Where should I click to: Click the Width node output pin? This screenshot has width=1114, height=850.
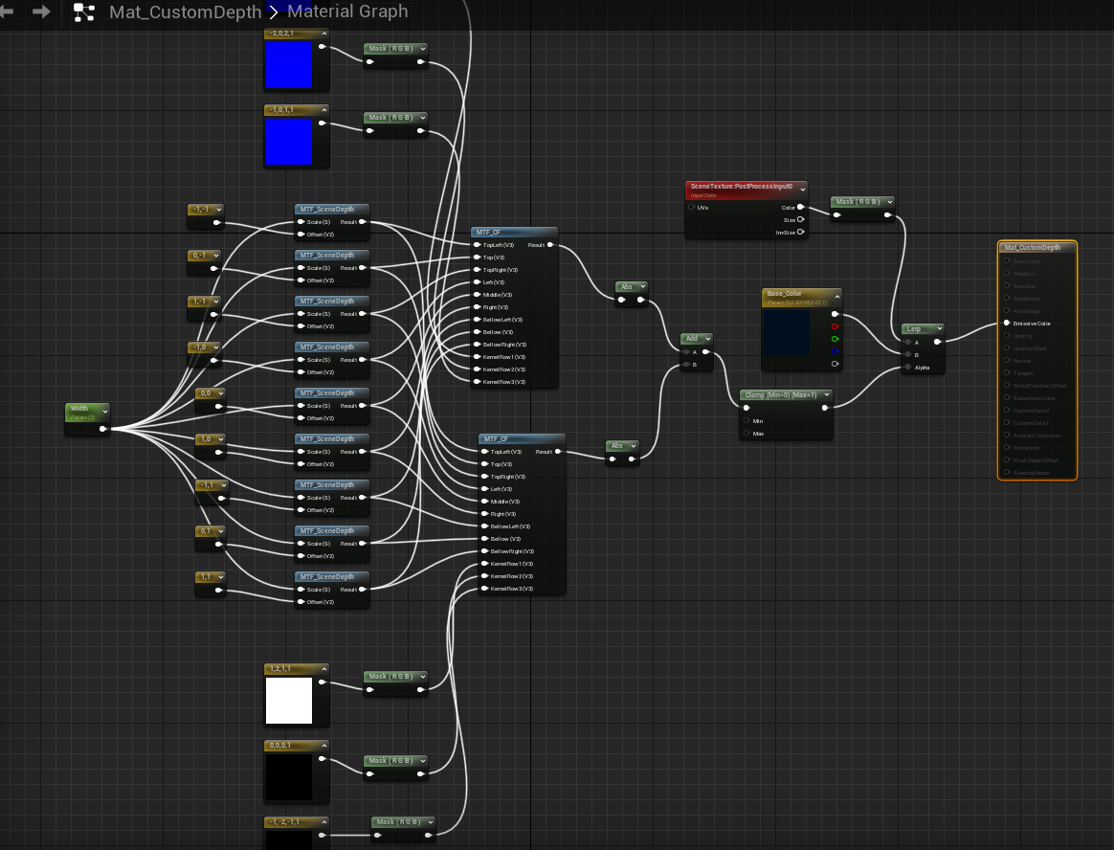[103, 429]
